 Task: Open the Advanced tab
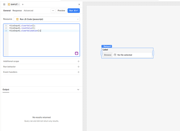(x=28, y=11)
